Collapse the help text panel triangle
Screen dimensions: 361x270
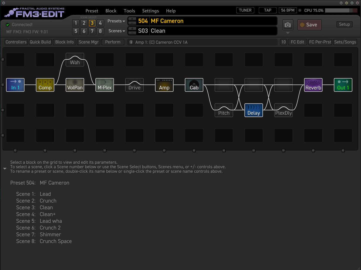[x=5, y=169]
